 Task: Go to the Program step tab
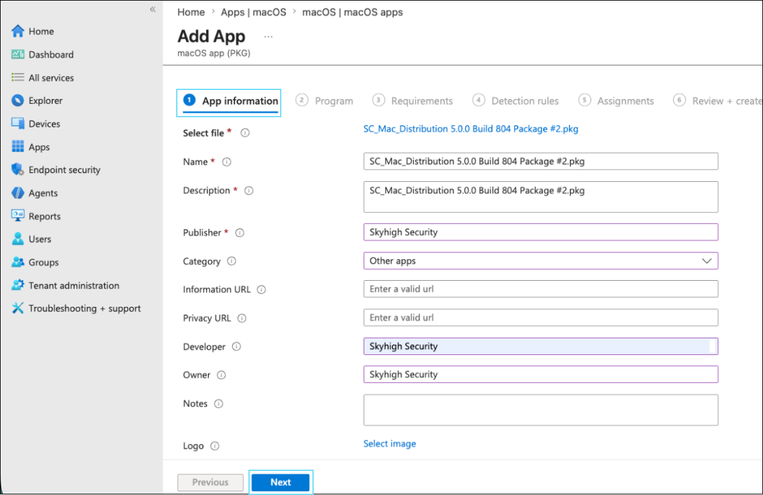pyautogui.click(x=324, y=101)
